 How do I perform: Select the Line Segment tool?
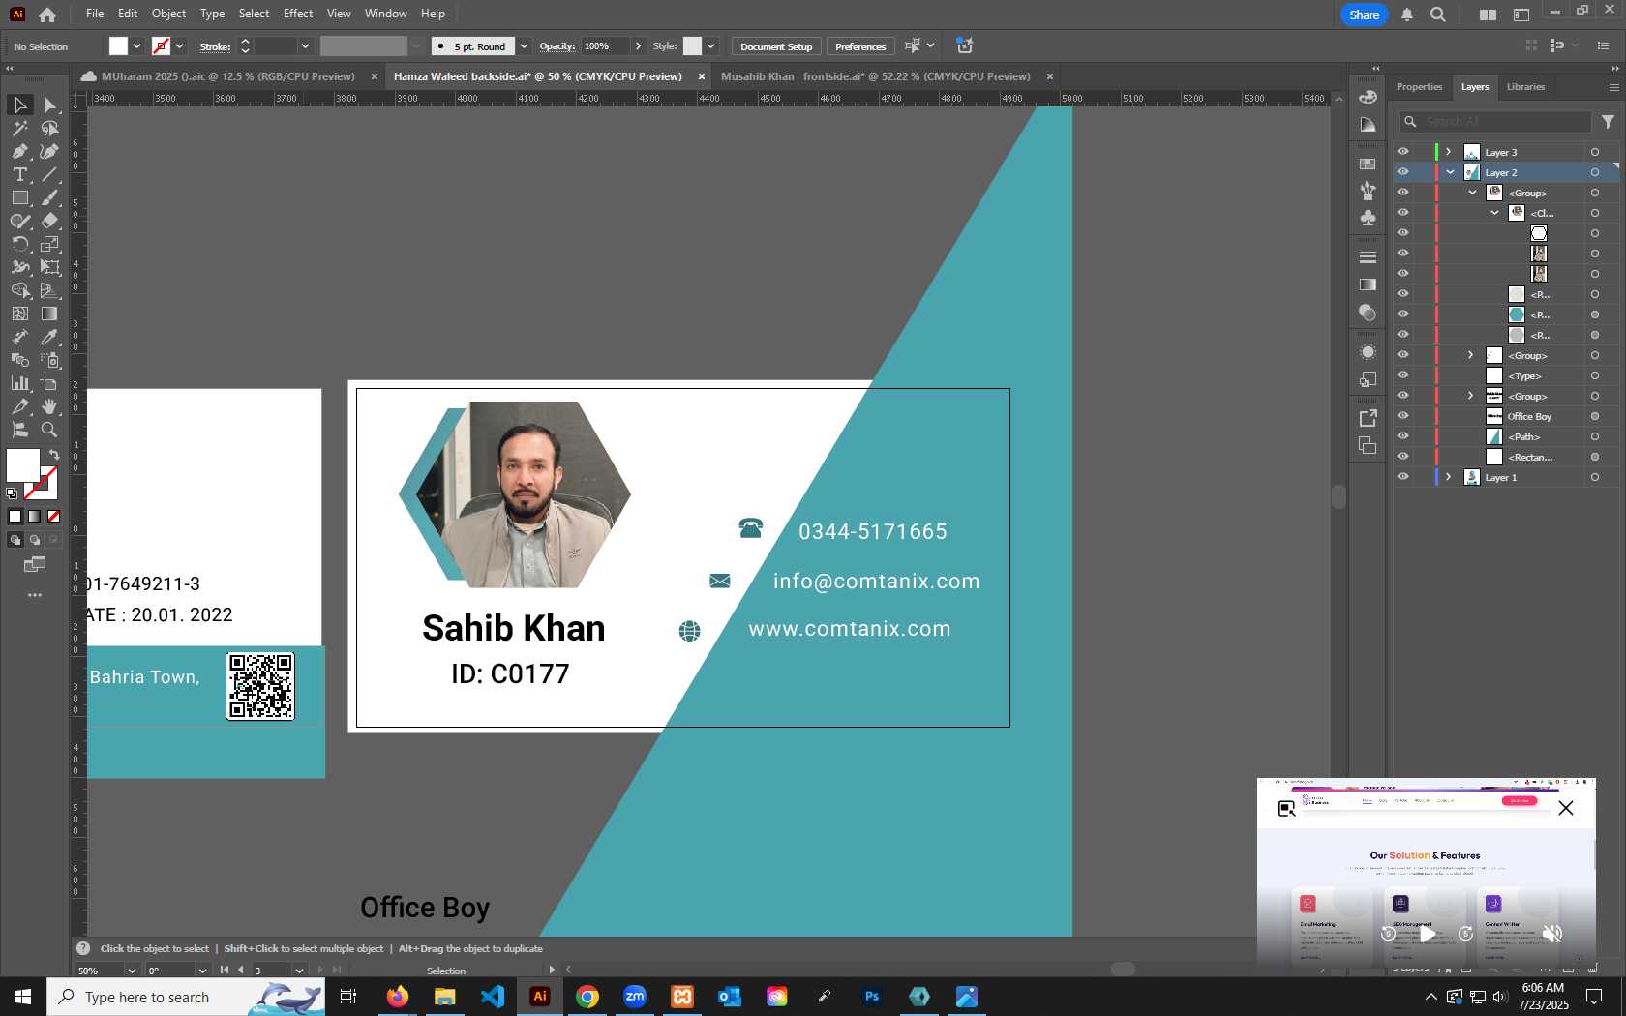pos(50,174)
